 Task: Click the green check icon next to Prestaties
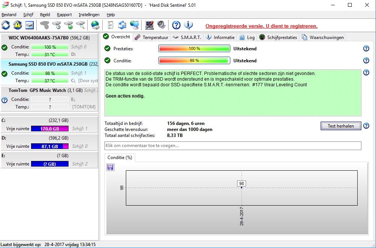(x=107, y=48)
